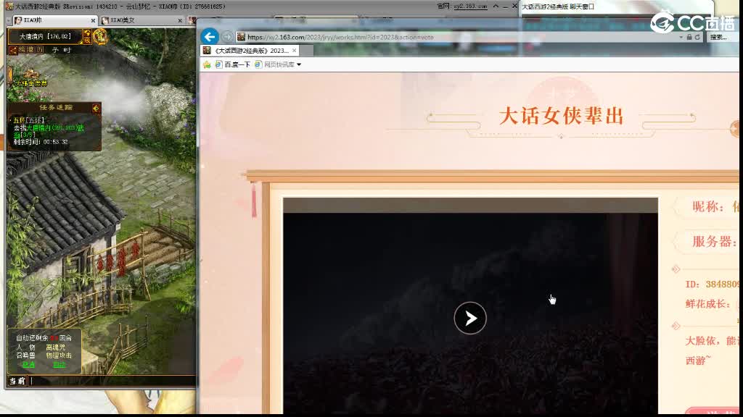Click the 当前 chat channel button
The width and height of the screenshot is (743, 417).
[x=17, y=381]
